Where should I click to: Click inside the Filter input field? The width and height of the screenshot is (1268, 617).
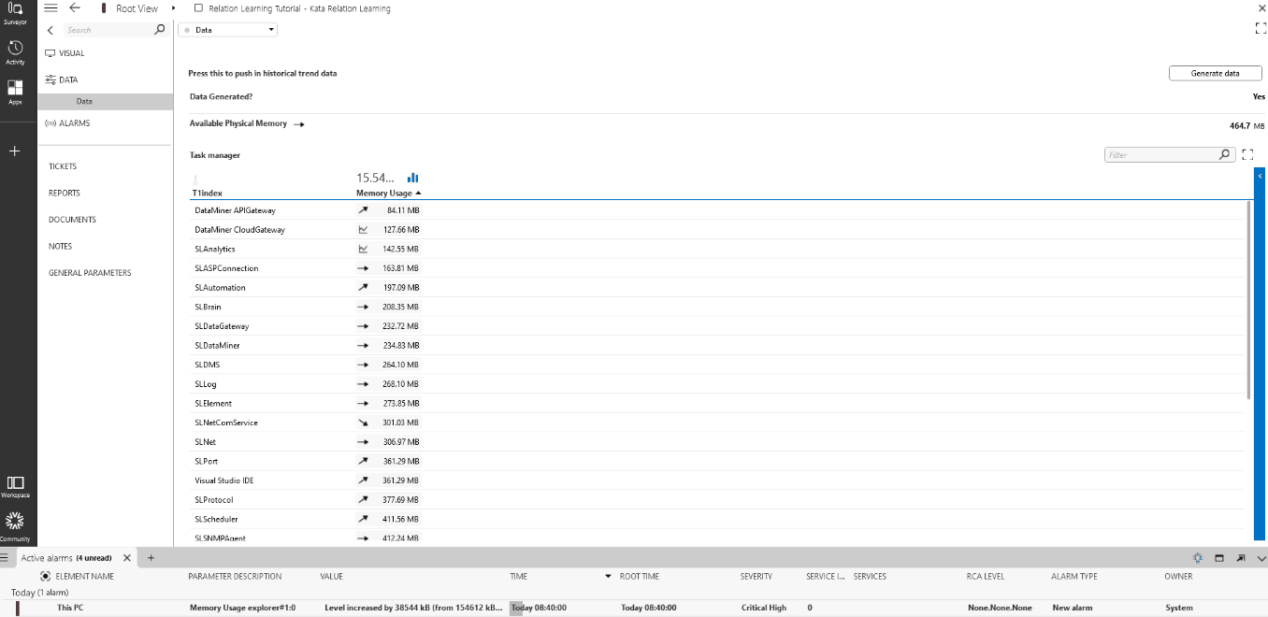pyautogui.click(x=1160, y=154)
